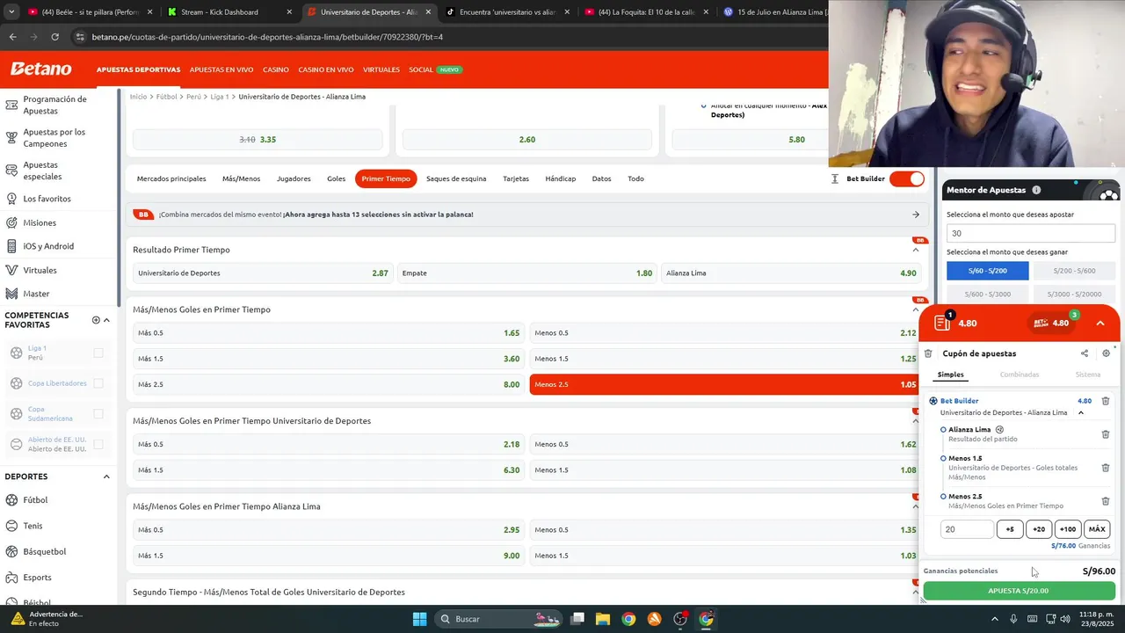Edit stake amount field showing 20
The height and width of the screenshot is (633, 1125).
point(967,529)
